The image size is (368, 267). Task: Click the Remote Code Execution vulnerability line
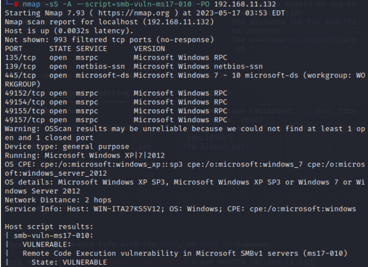click(x=185, y=253)
